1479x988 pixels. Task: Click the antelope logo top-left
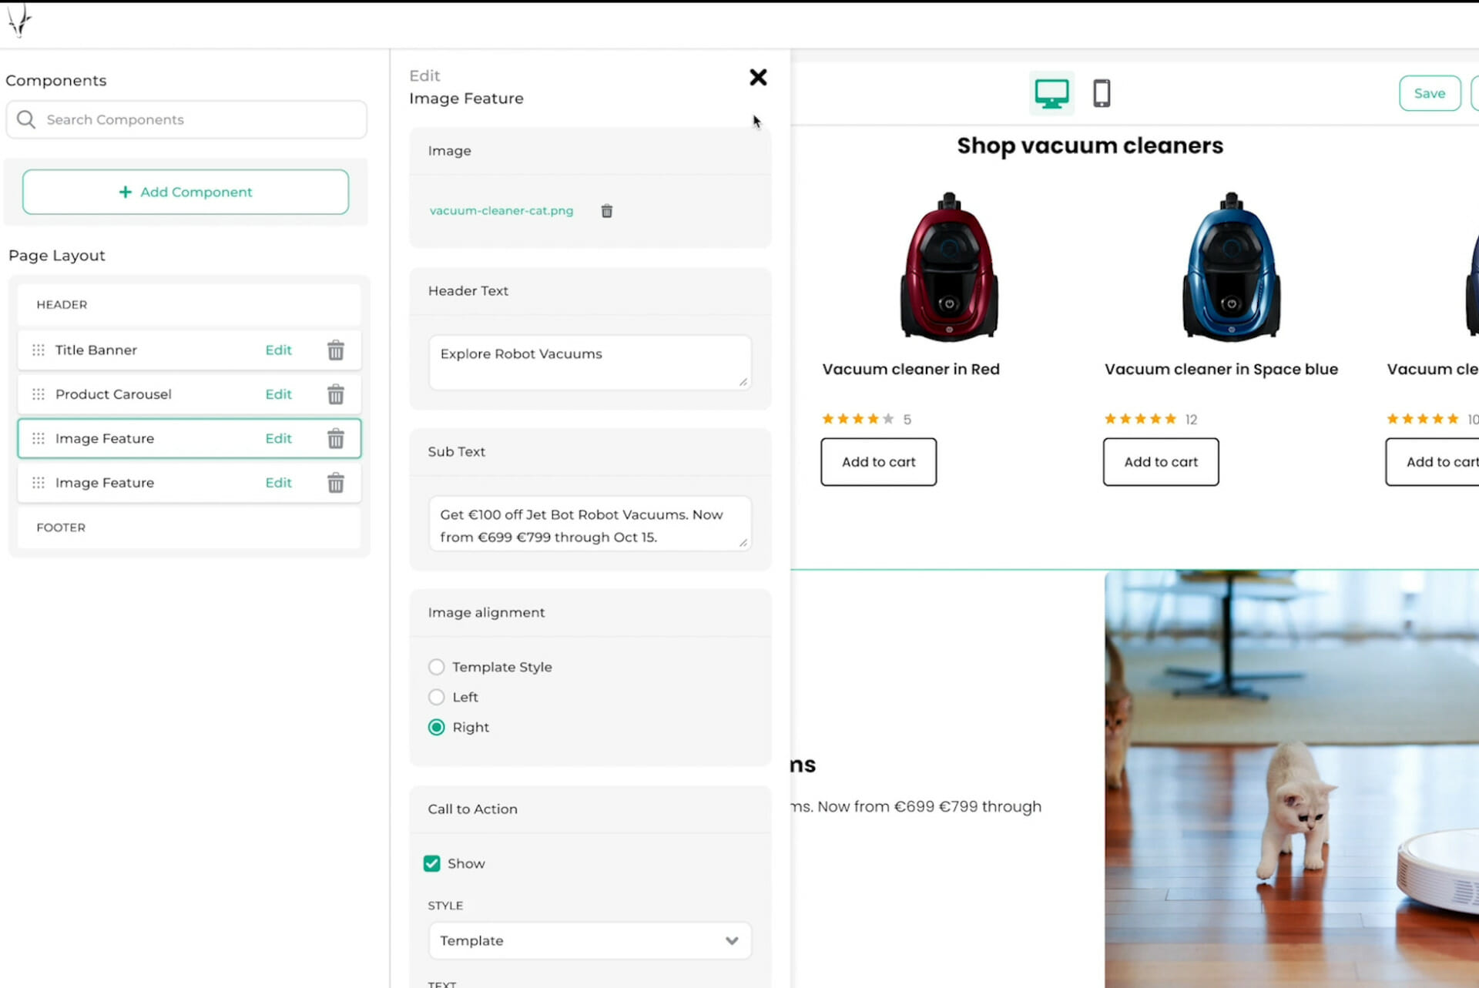tap(19, 20)
